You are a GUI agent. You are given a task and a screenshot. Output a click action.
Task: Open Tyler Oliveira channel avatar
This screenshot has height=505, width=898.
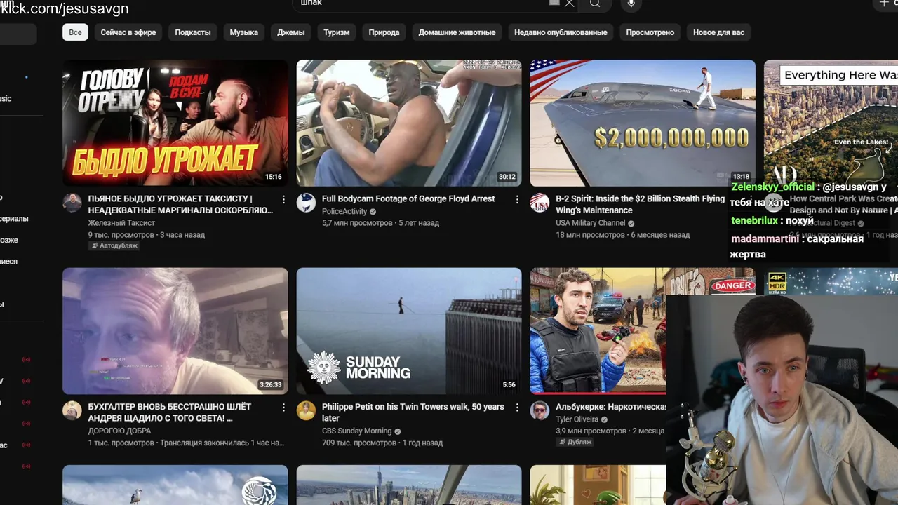click(540, 410)
